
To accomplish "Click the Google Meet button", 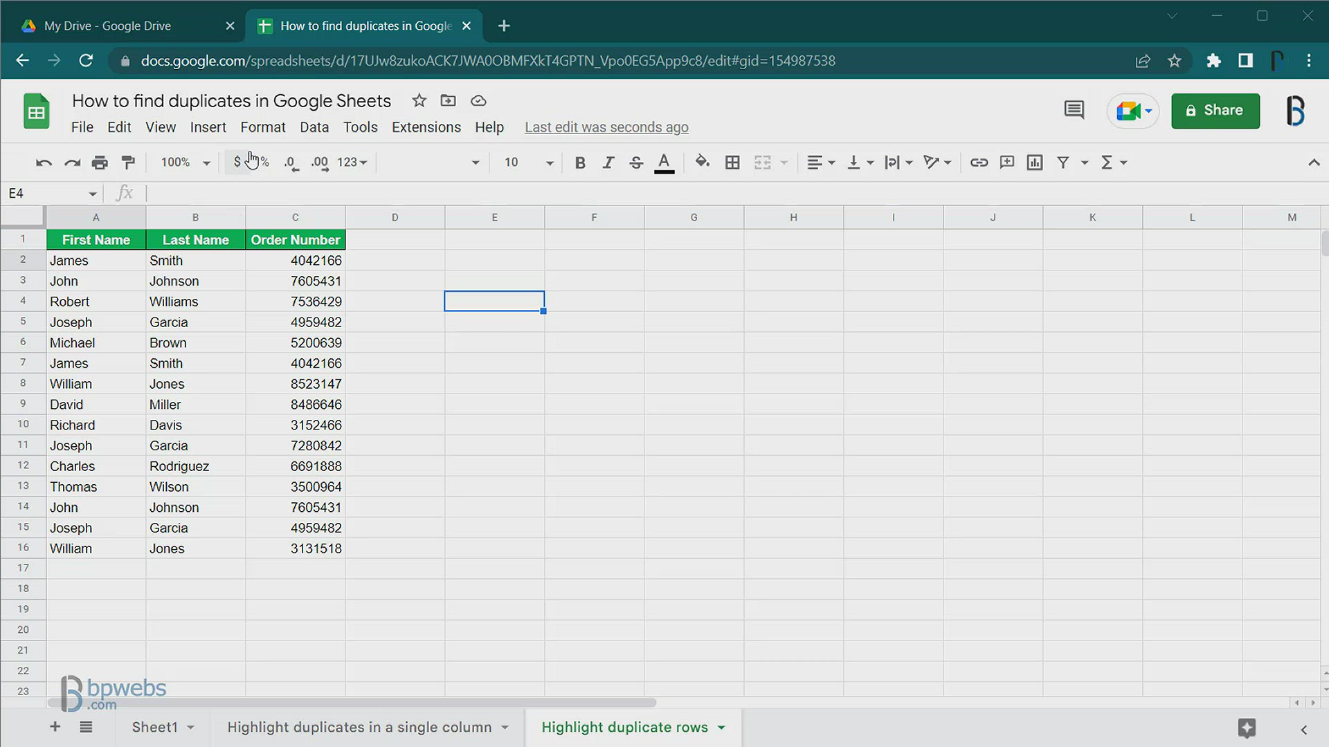I will [x=1133, y=111].
